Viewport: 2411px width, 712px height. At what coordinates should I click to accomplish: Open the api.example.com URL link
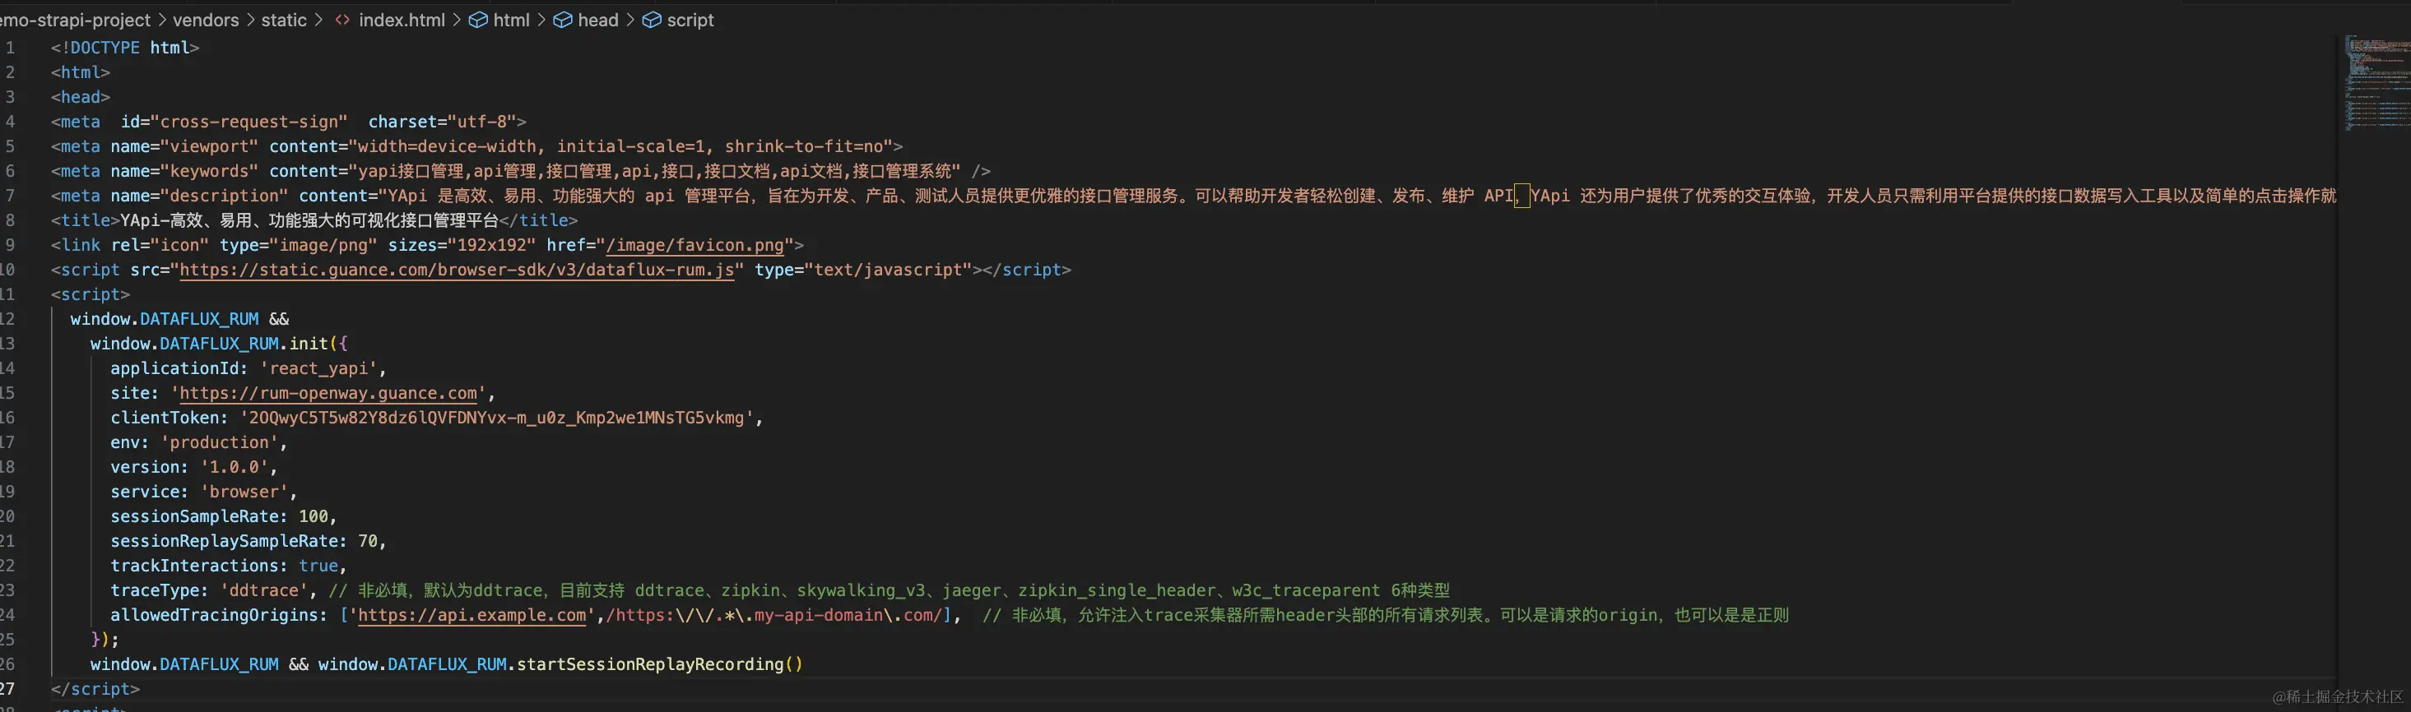click(x=472, y=616)
